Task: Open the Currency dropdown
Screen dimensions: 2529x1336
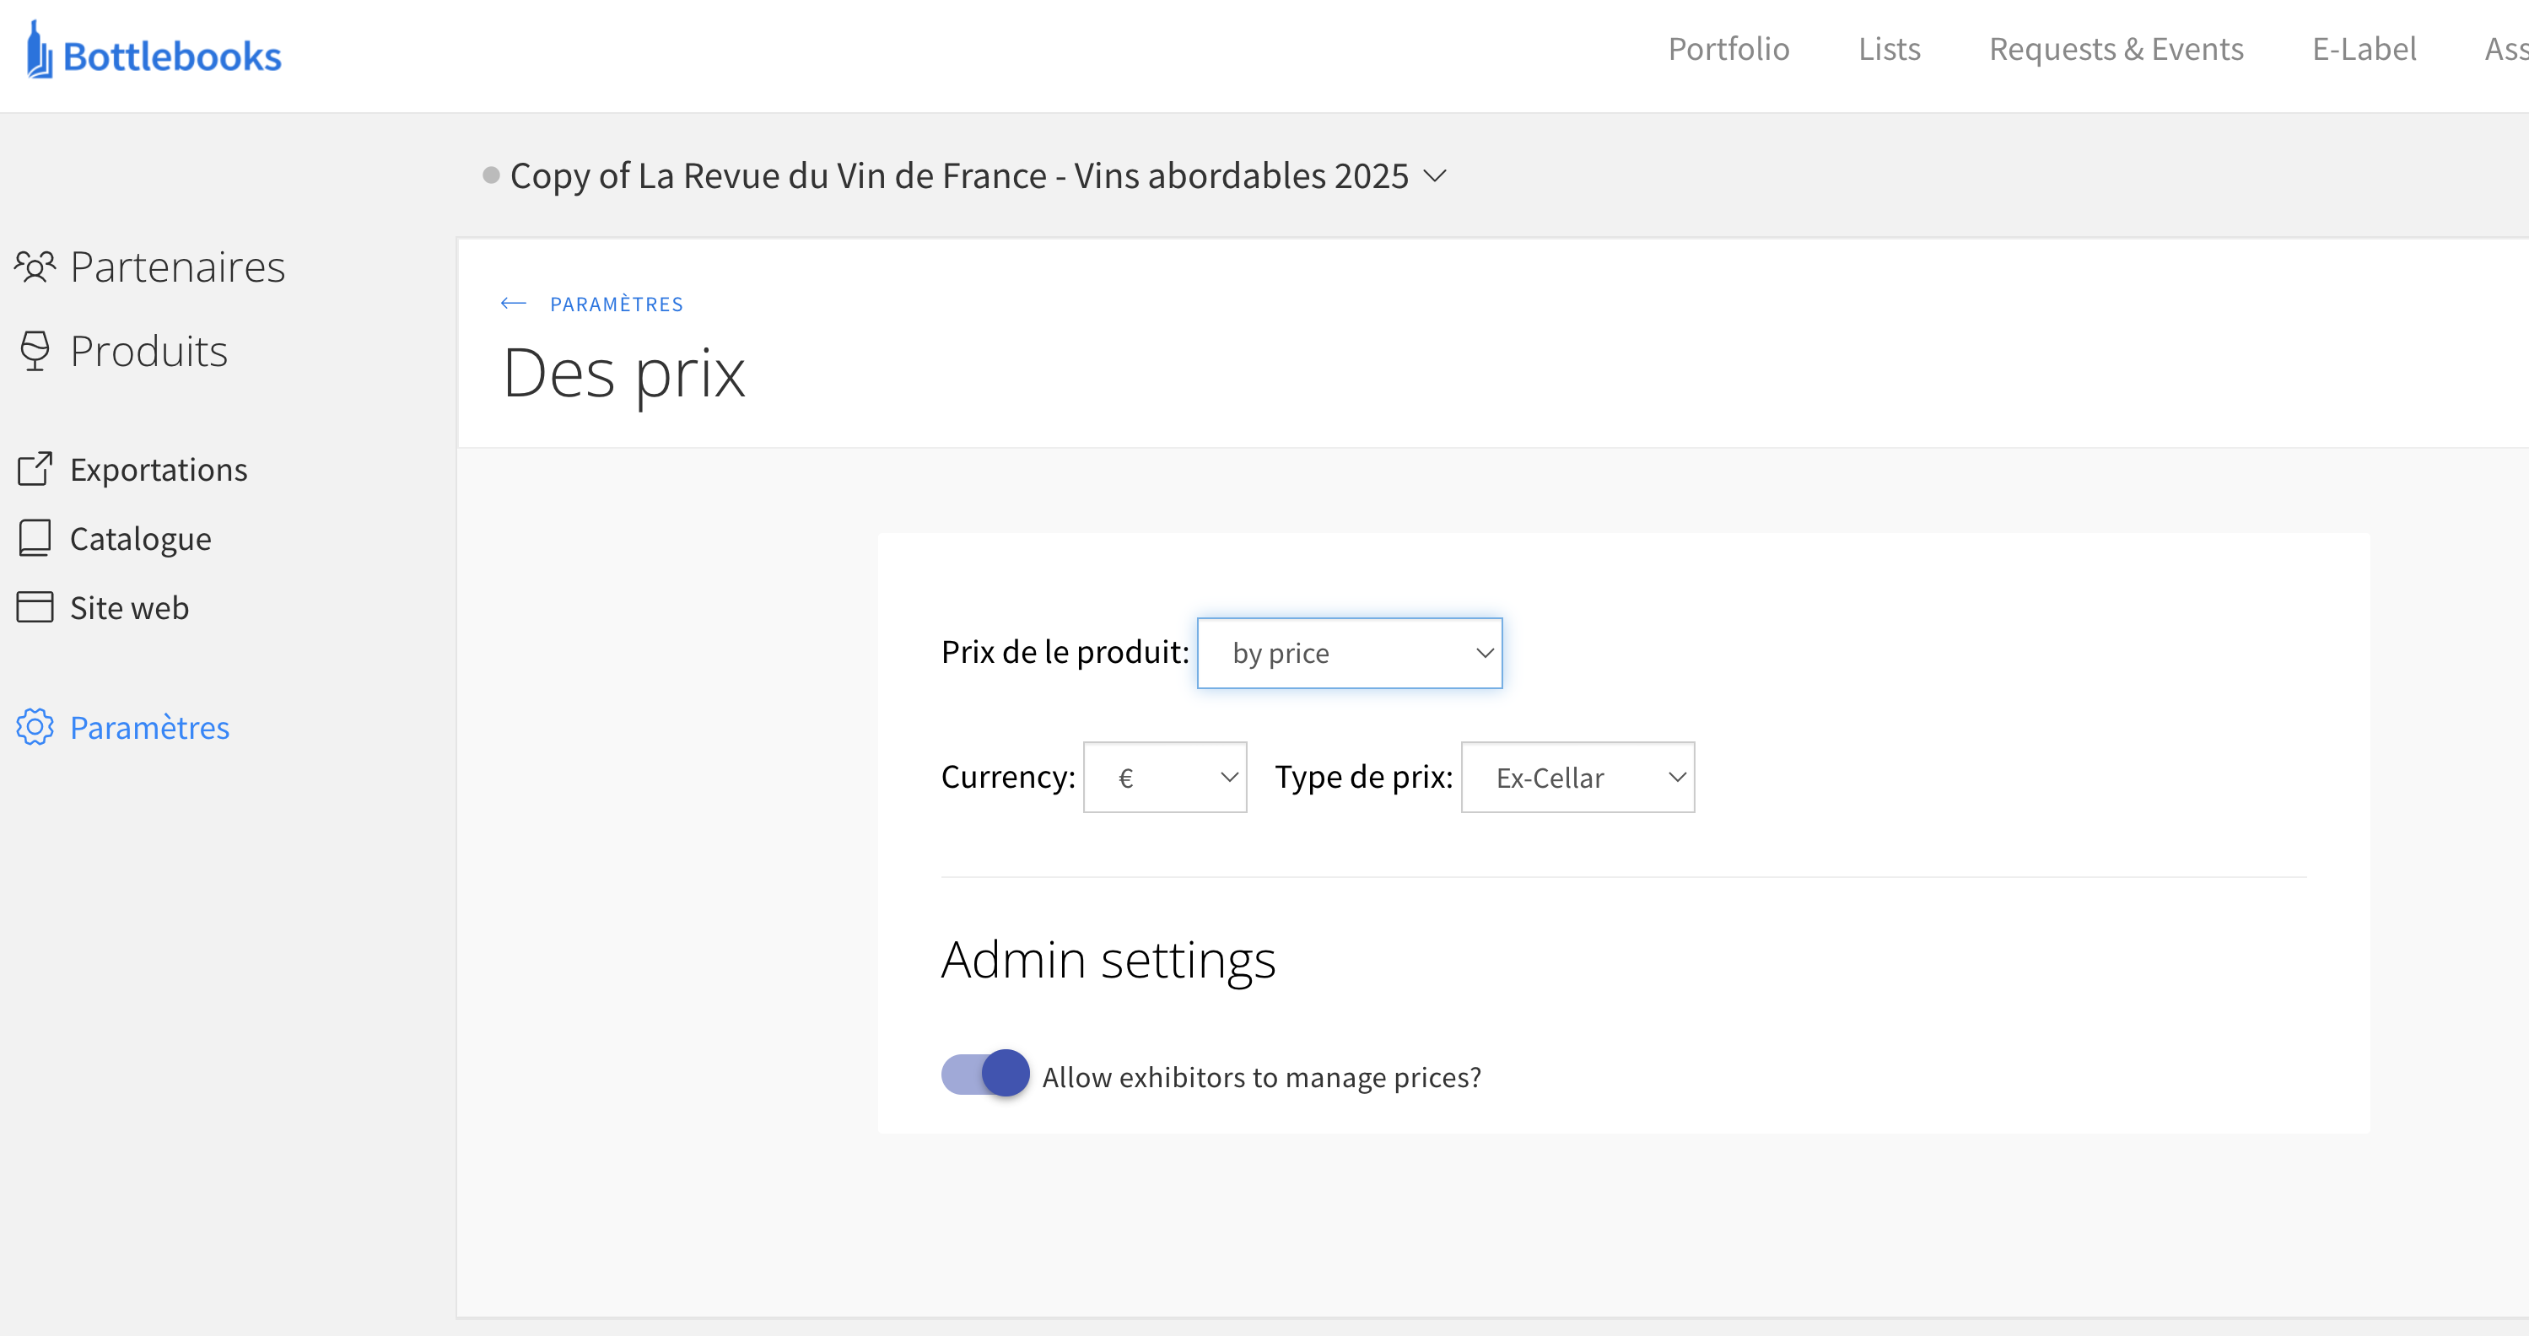Action: click(1164, 778)
